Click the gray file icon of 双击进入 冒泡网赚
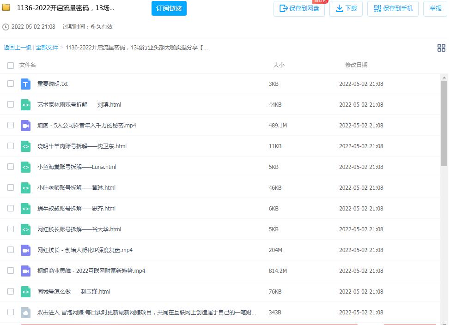Screen dimensions: 450x325 (x=25, y=313)
